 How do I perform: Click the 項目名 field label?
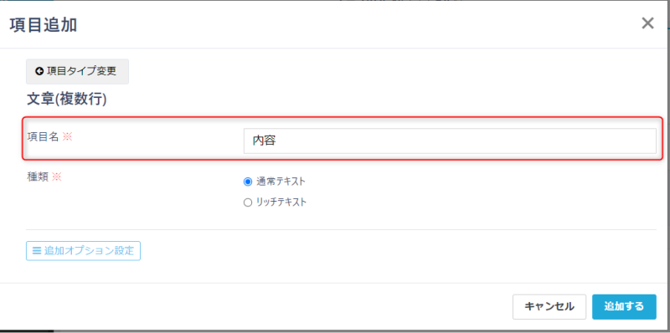tap(43, 137)
